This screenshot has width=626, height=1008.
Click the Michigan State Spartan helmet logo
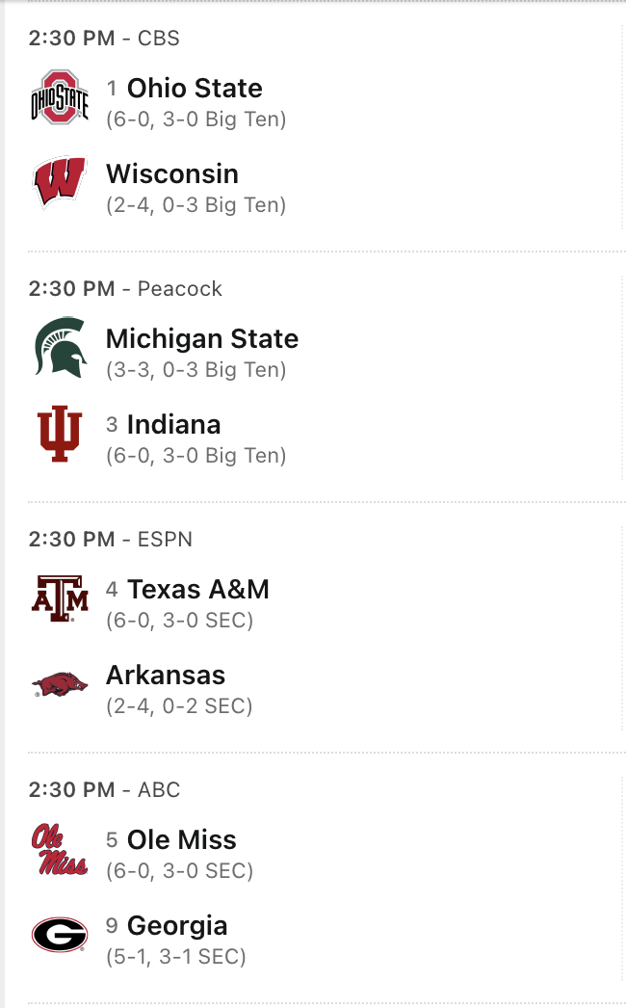(60, 347)
